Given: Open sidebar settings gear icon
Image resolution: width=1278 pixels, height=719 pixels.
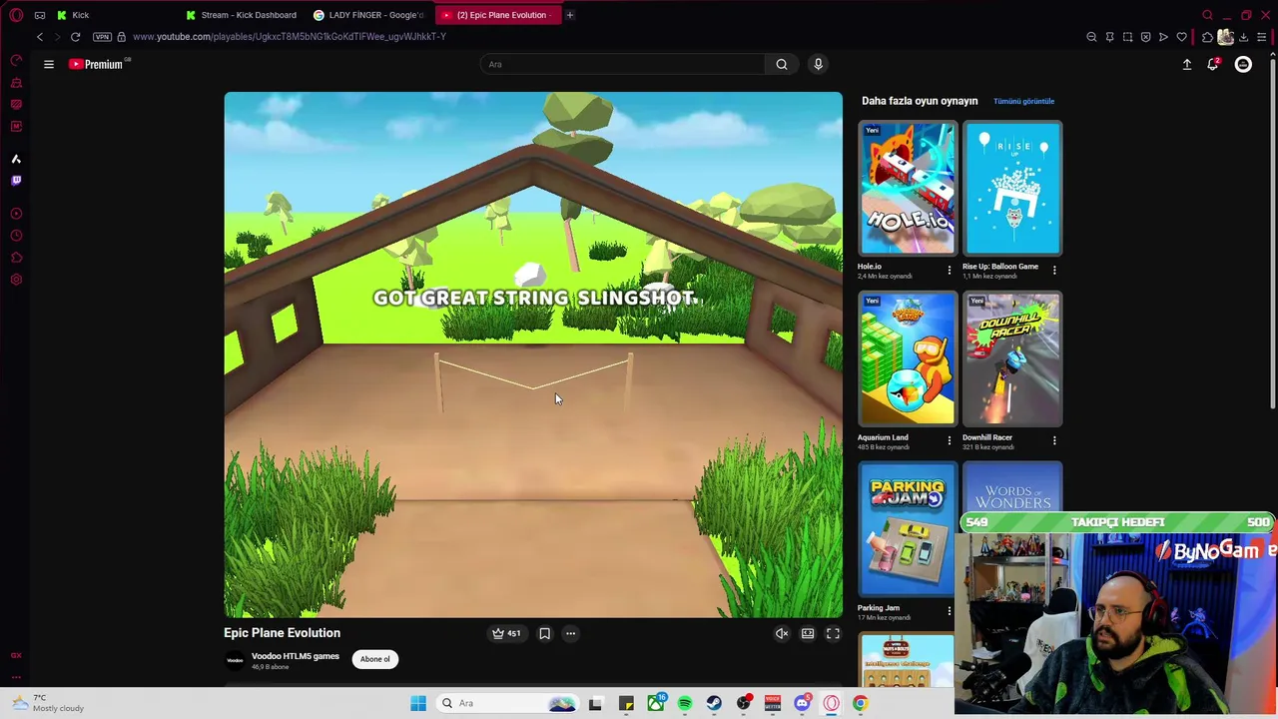Looking at the screenshot, I should (16, 280).
